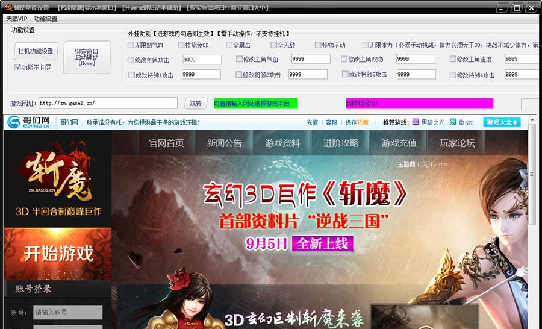The width and height of the screenshot is (542, 329).
Task: Open 游戏资料 nav tab
Action: 283,143
